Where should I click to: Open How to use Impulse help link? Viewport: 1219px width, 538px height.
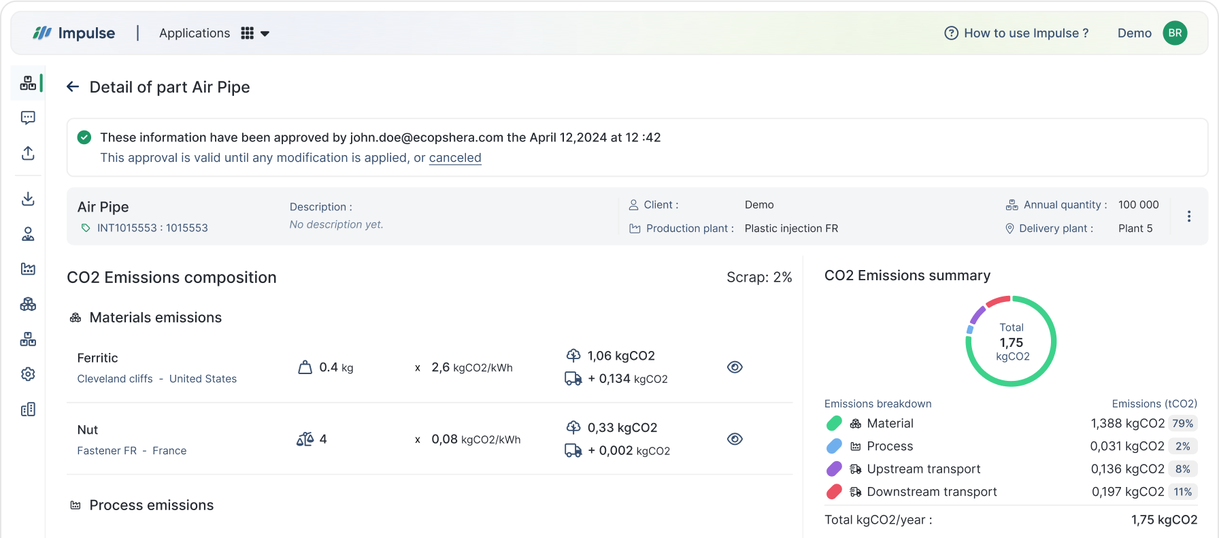click(1016, 33)
